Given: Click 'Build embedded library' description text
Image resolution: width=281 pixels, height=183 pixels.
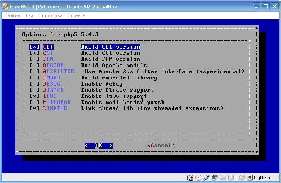Looking at the screenshot, I should [119, 77].
